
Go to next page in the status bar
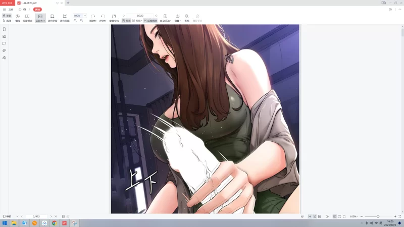click(x=51, y=216)
